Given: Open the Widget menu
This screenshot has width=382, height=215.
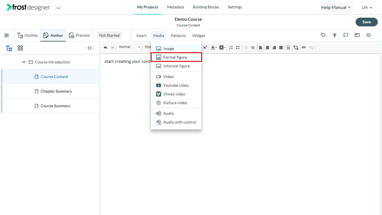Looking at the screenshot, I should point(199,36).
